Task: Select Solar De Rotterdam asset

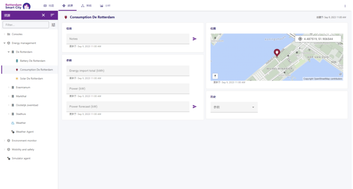Action: click(31, 78)
